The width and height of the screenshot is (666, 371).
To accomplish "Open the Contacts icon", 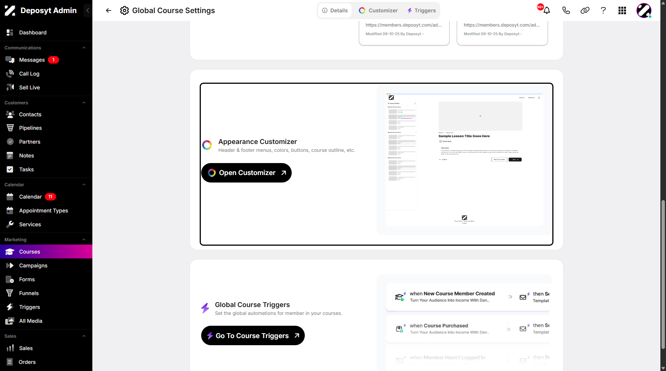I will click(10, 114).
